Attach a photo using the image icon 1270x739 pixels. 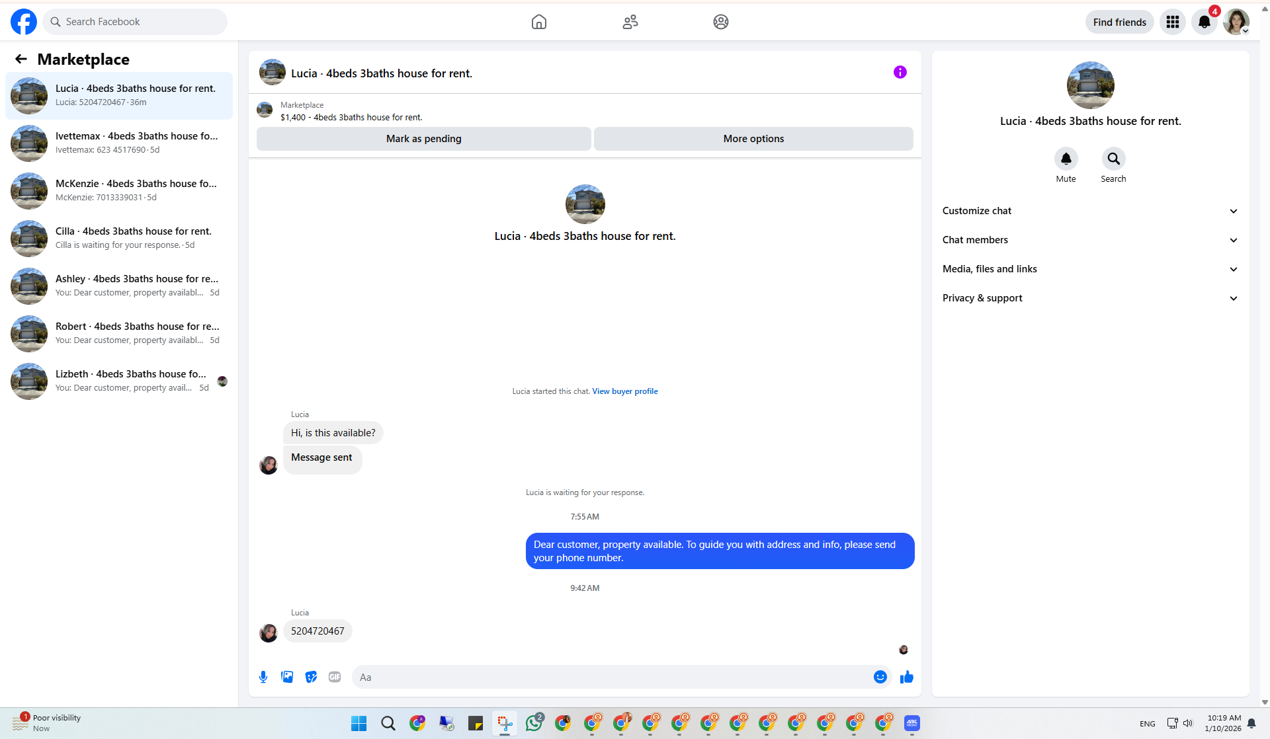[x=287, y=677]
